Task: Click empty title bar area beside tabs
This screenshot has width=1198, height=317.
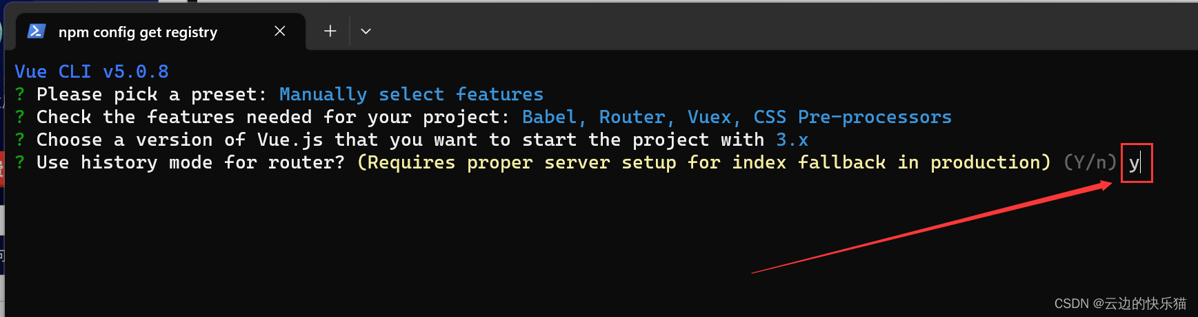Action: coord(759,28)
